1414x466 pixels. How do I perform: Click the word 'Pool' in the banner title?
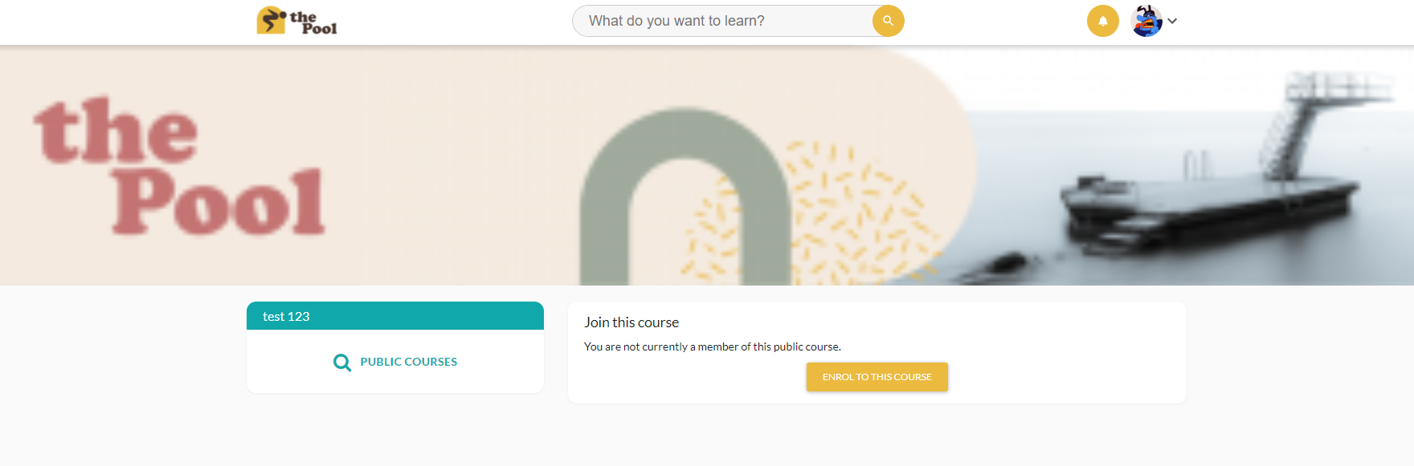(219, 203)
